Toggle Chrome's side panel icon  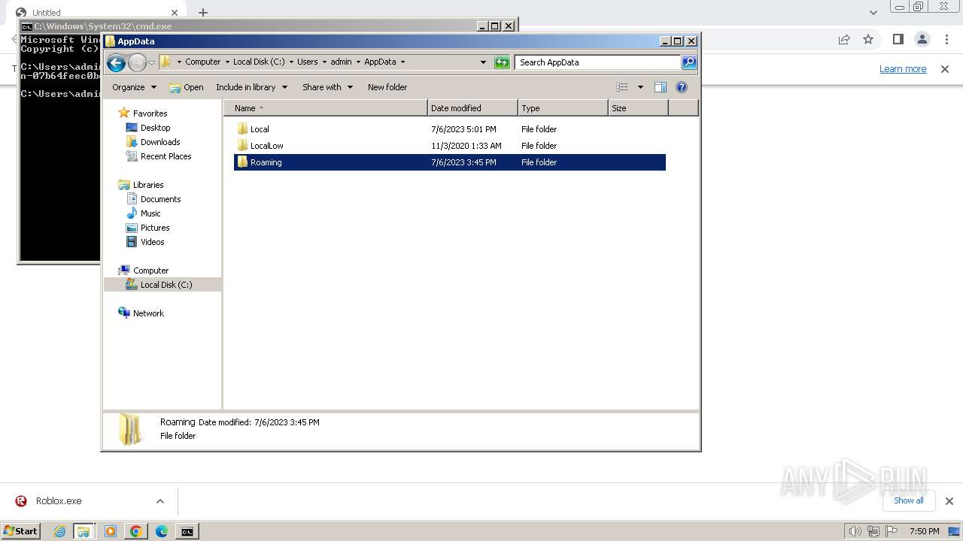pos(898,39)
